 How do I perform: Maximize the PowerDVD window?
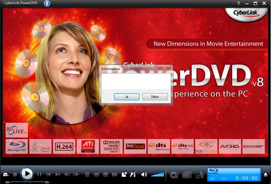(255, 3)
